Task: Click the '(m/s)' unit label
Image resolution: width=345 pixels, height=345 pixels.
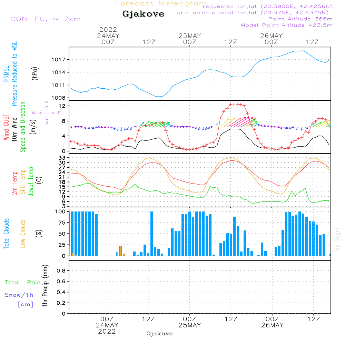Action: (33, 127)
